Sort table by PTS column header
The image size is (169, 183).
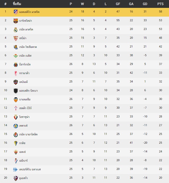coord(160,4)
